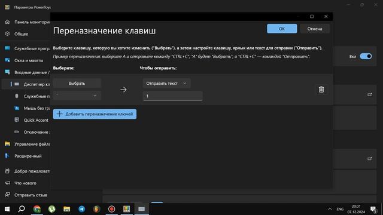Image resolution: width=383 pixels, height=215 pixels.
Task: Click the Общее gear icon in sidebar
Action: tap(7, 33)
